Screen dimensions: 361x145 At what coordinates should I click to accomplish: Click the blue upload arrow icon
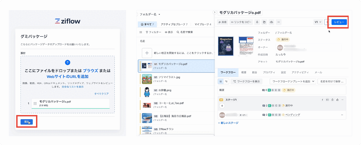68,62
